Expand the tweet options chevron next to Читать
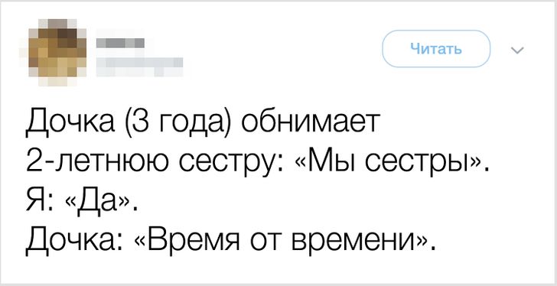 pyautogui.click(x=517, y=51)
